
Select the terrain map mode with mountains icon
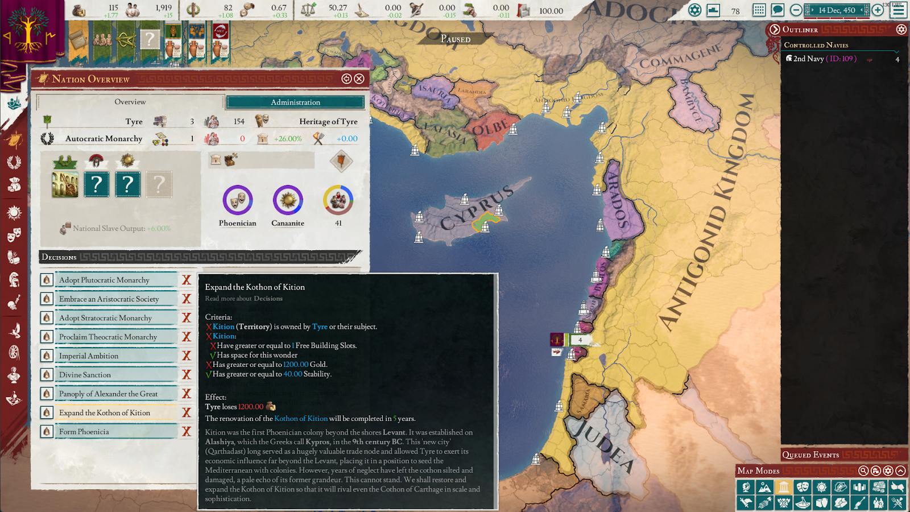click(764, 487)
